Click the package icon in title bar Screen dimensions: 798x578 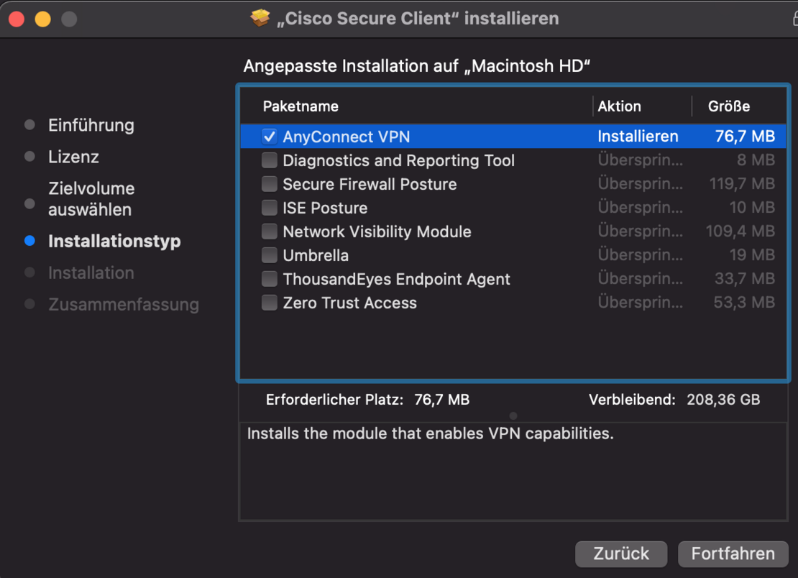click(260, 18)
